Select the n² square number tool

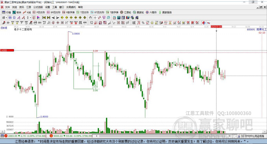44,23
